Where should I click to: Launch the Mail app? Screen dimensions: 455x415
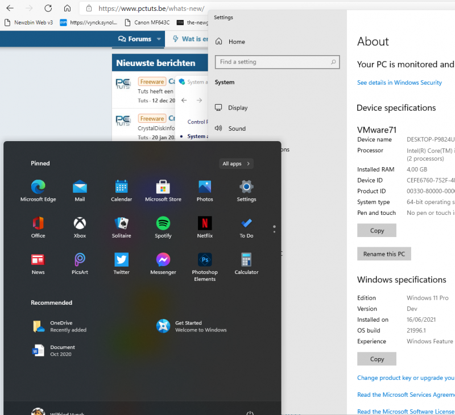(x=80, y=190)
